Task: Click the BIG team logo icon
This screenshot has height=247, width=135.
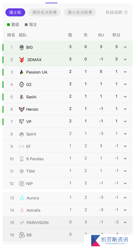Action: tap(22, 47)
